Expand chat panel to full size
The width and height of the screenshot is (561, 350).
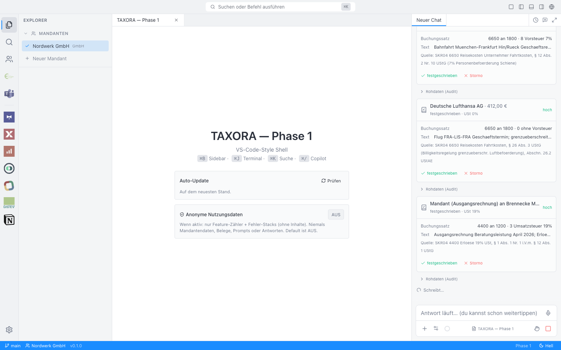[x=554, y=20]
